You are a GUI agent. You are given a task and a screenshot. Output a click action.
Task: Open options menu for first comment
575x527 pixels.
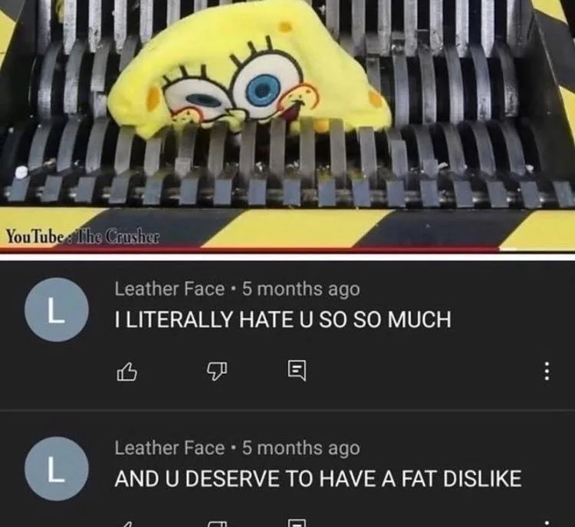[x=547, y=371]
